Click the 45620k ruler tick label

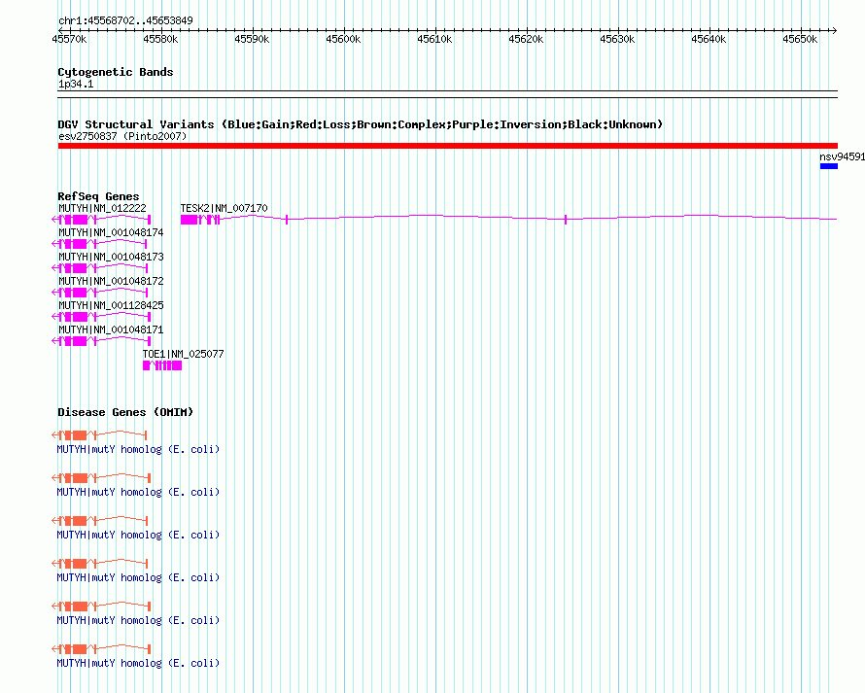tap(526, 39)
